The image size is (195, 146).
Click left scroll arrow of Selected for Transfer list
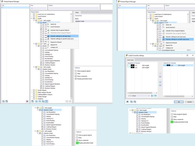coord(164,96)
